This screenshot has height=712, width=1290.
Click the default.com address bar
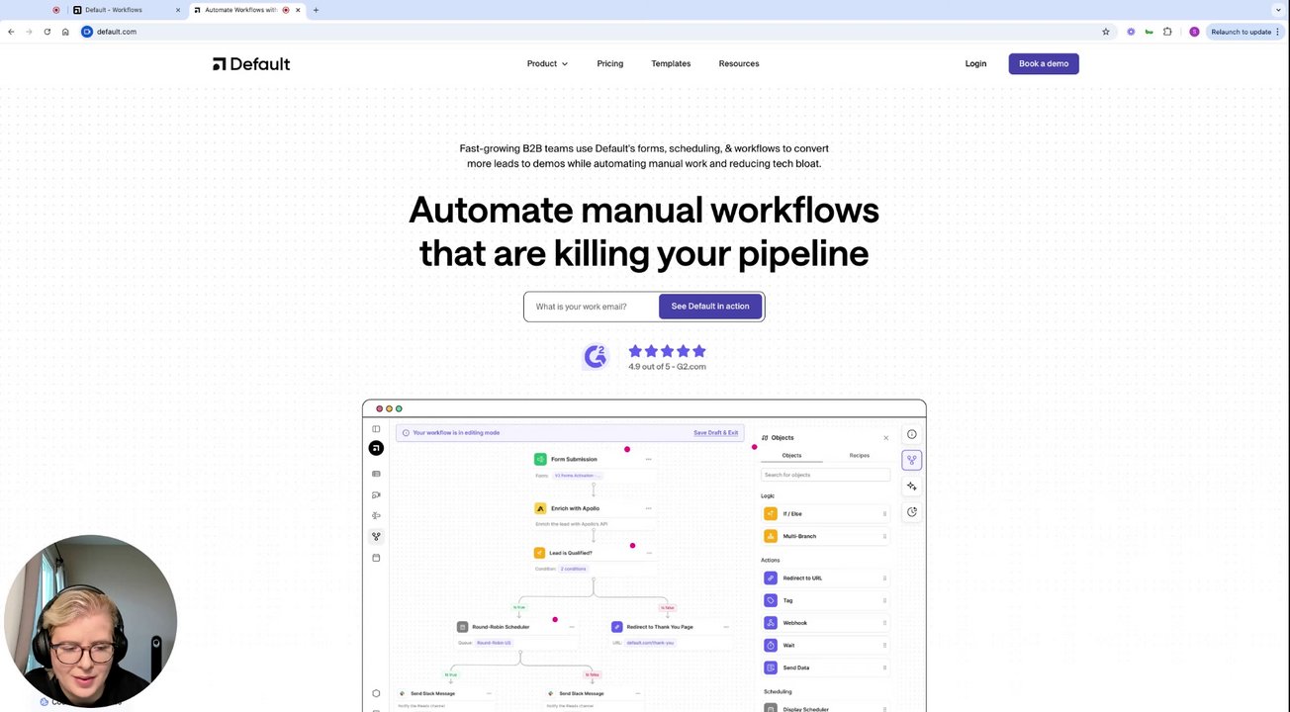click(x=594, y=32)
